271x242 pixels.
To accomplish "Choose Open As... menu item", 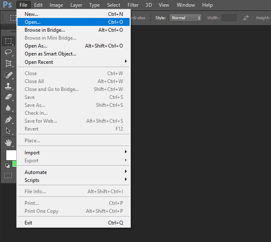I will (x=73, y=46).
